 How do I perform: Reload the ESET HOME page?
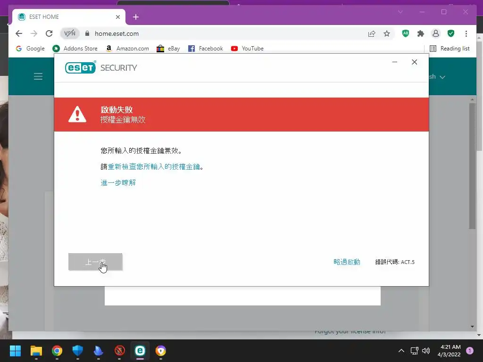49,33
